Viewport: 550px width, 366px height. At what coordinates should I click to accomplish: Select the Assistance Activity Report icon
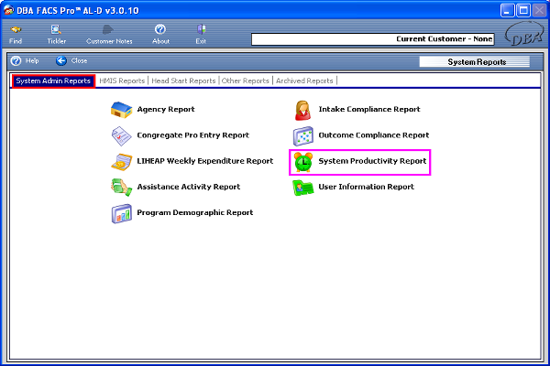pos(122,187)
